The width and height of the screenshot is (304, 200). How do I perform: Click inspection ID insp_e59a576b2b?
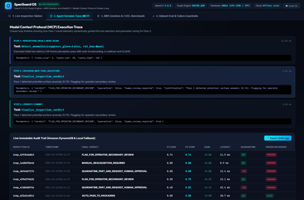[23, 179]
